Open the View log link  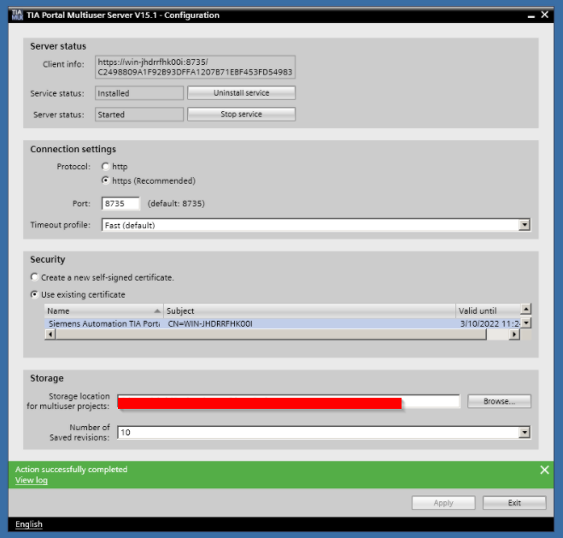point(32,480)
